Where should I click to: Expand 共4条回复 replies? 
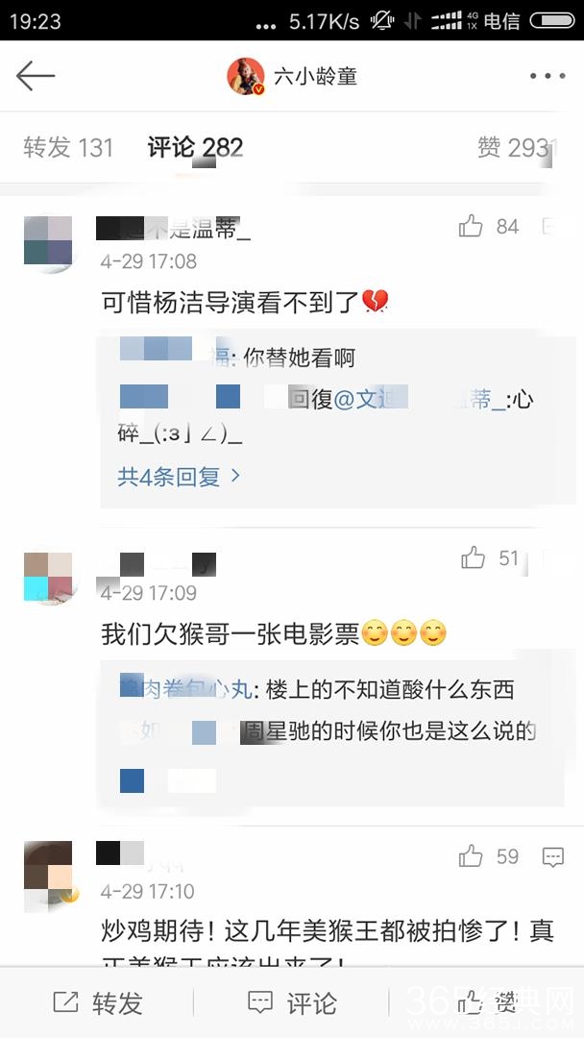(x=179, y=476)
